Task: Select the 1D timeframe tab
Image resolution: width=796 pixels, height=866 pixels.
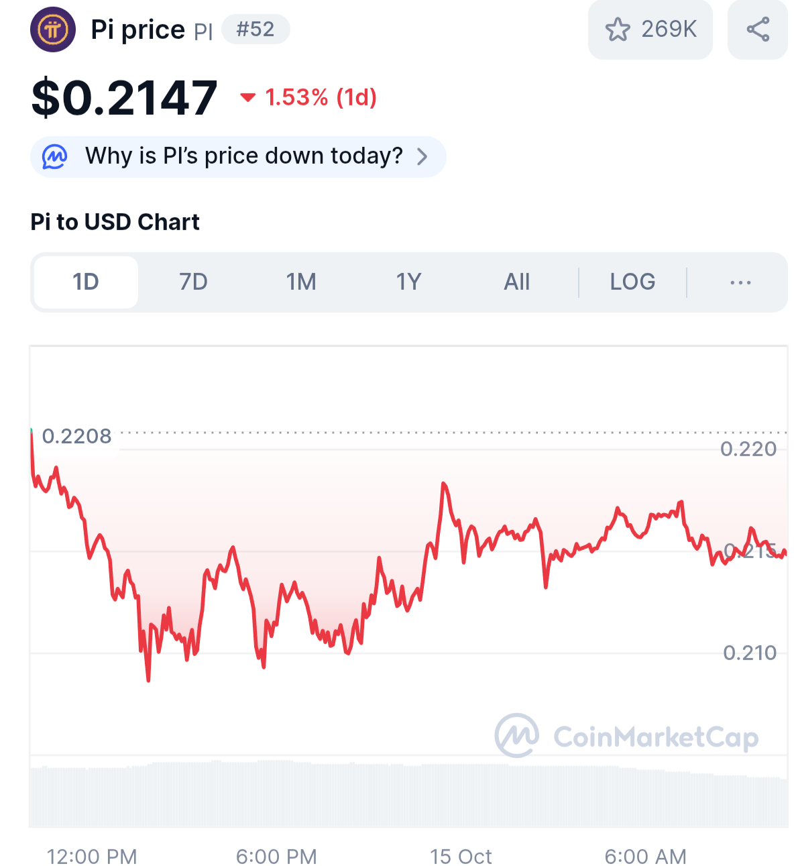Action: 86,282
